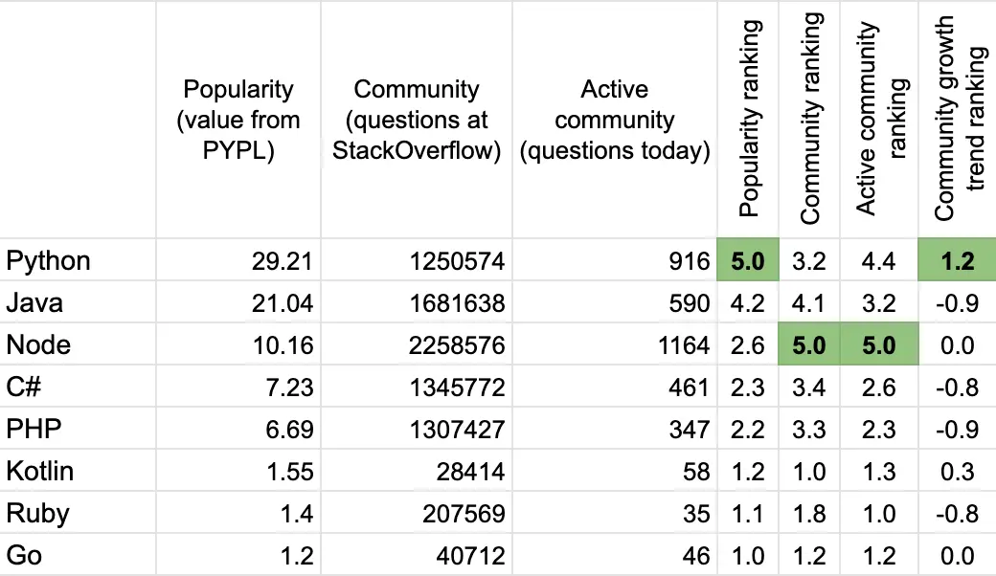This screenshot has width=996, height=576.
Task: Click the rotated Community ranking header
Action: coord(809,120)
